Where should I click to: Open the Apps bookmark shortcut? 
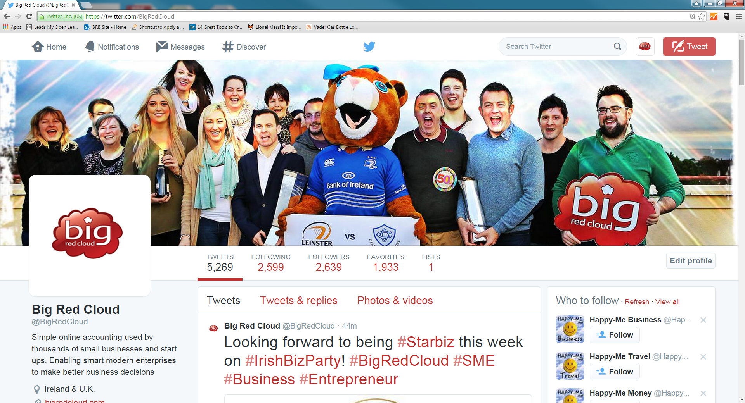(12, 27)
